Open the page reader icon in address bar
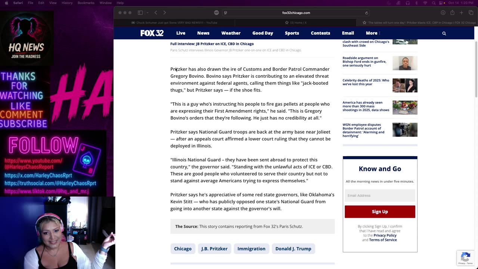This screenshot has height=269, width=478. (226, 13)
